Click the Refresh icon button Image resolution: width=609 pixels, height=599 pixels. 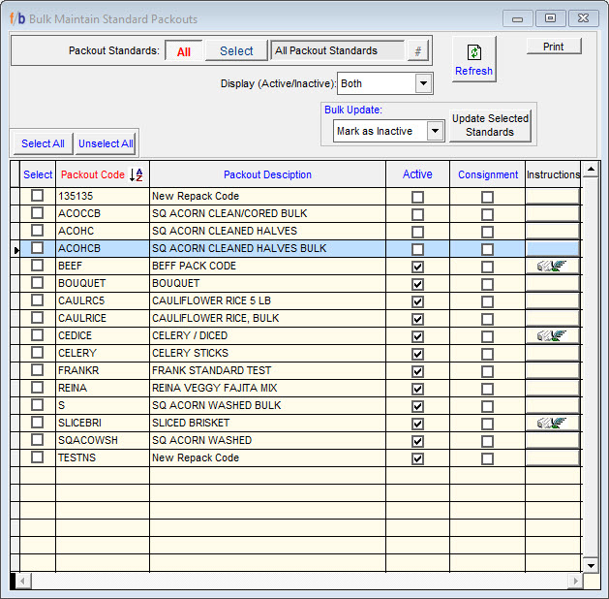(x=473, y=59)
